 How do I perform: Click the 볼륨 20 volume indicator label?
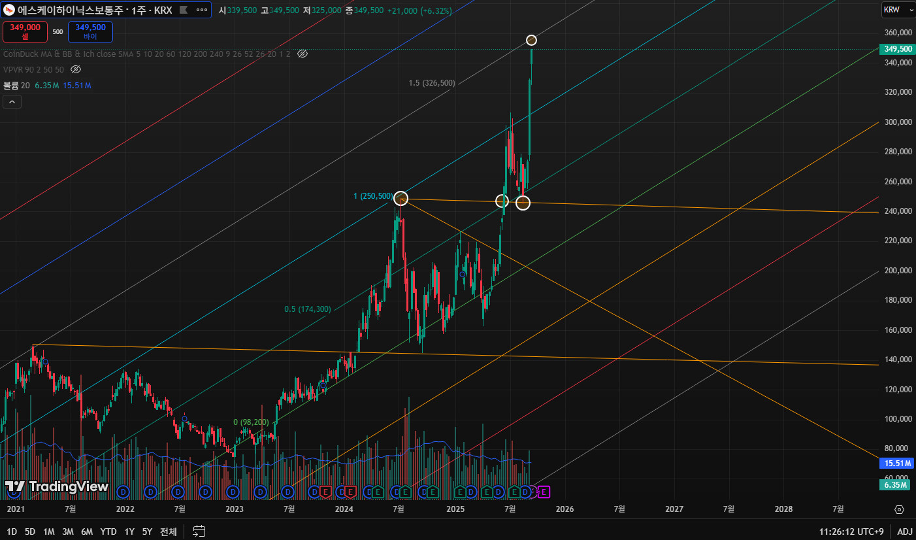pos(17,86)
